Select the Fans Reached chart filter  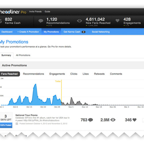click(10, 74)
